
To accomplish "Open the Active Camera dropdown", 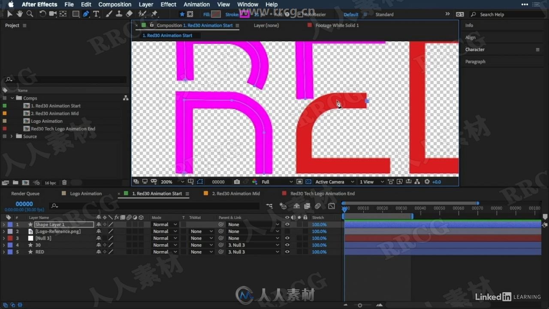I will [x=335, y=182].
